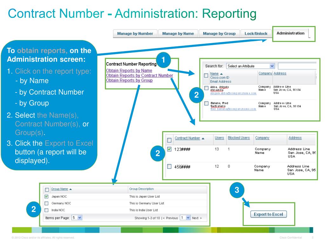
Task: Check the India NOC group checkbox
Action: click(x=46, y=210)
